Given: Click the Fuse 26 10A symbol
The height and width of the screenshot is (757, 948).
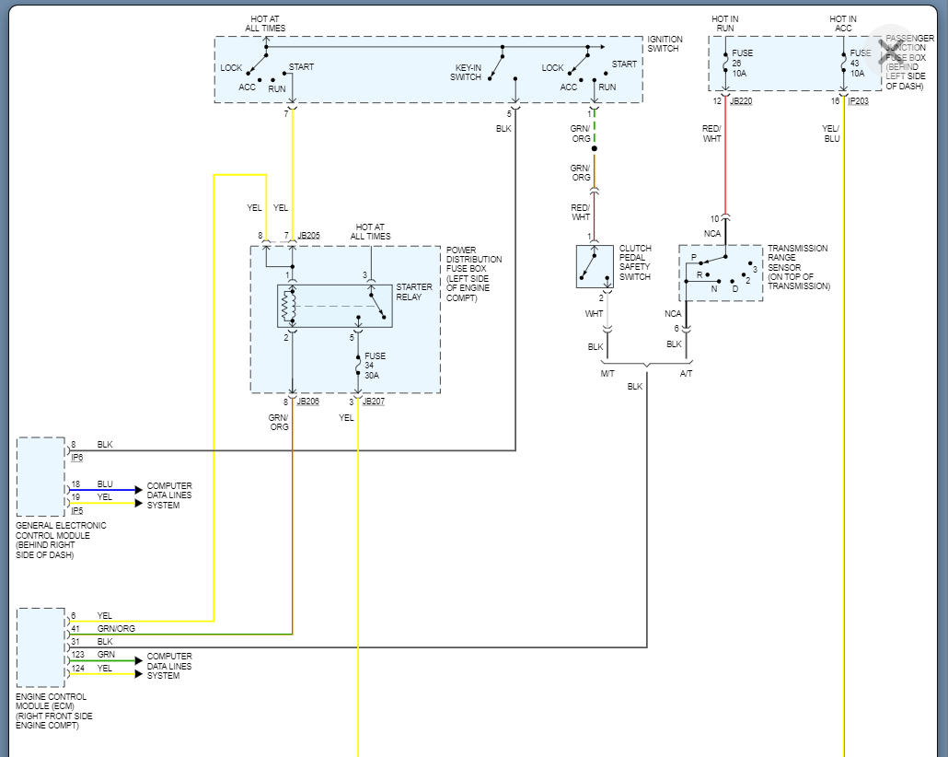Looking at the screenshot, I should [x=725, y=63].
